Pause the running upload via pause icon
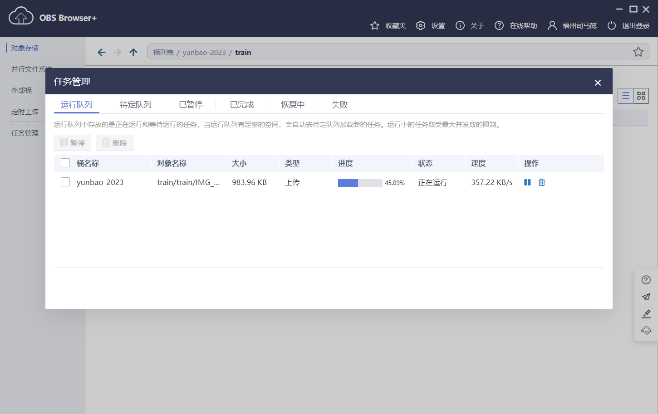The width and height of the screenshot is (658, 414). pos(527,182)
